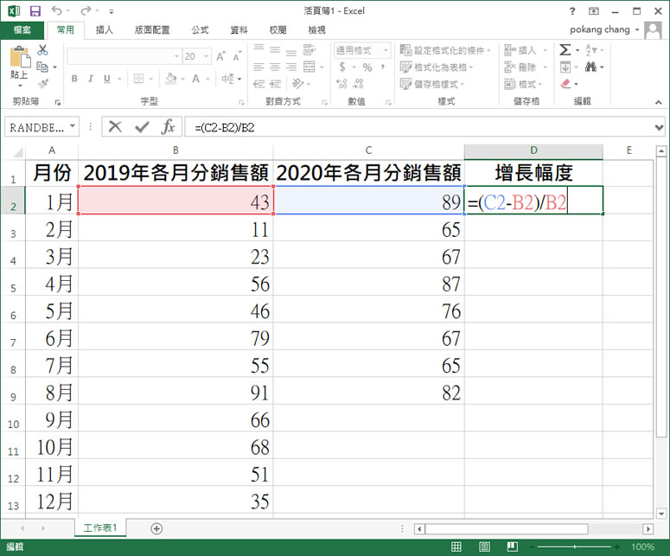Click the Merge and Center icon

(x=309, y=67)
